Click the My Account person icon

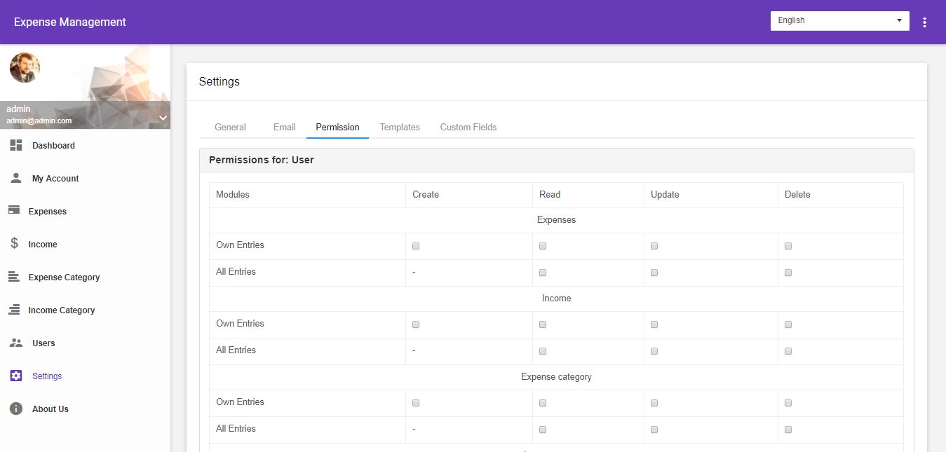click(15, 178)
